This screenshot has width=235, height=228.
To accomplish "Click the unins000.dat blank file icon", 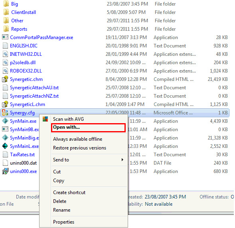I will pos(5,163).
